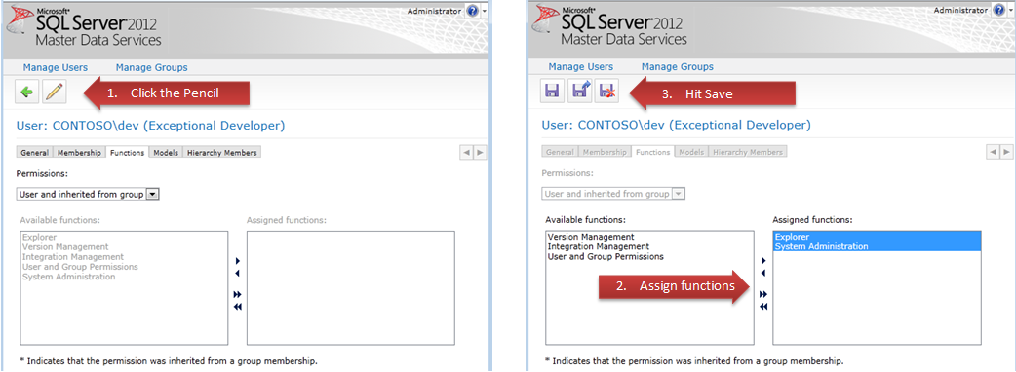1016x372 pixels.
Task: Click double left remove-all arrow in left screenshot
Action: pos(238,307)
